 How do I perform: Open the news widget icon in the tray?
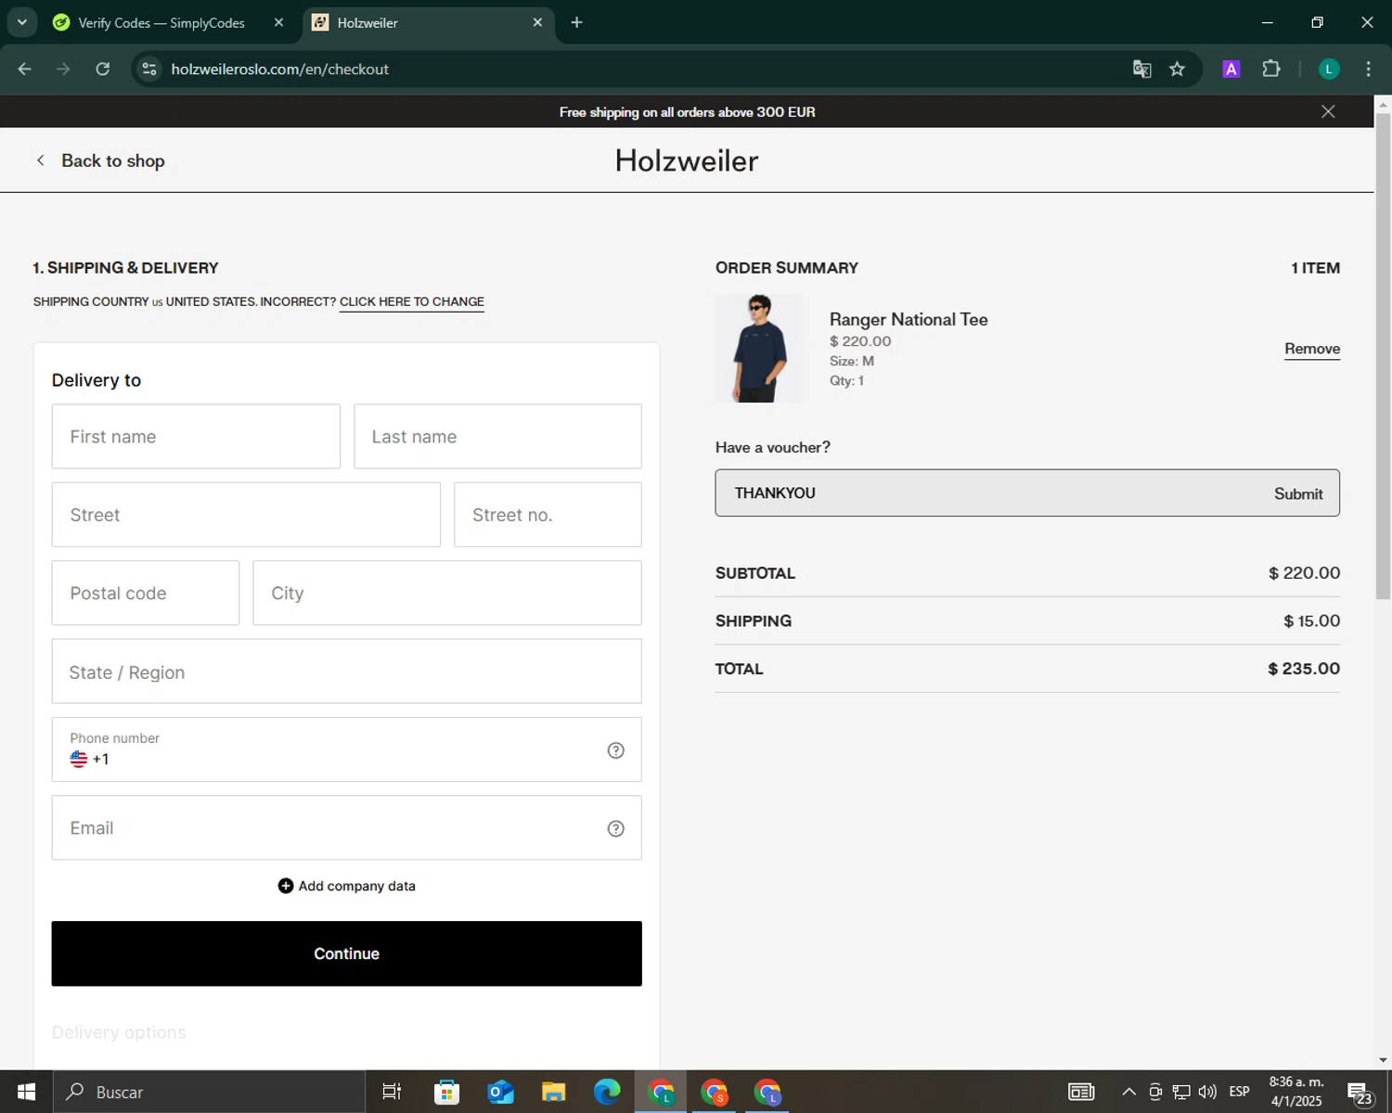[1081, 1092]
